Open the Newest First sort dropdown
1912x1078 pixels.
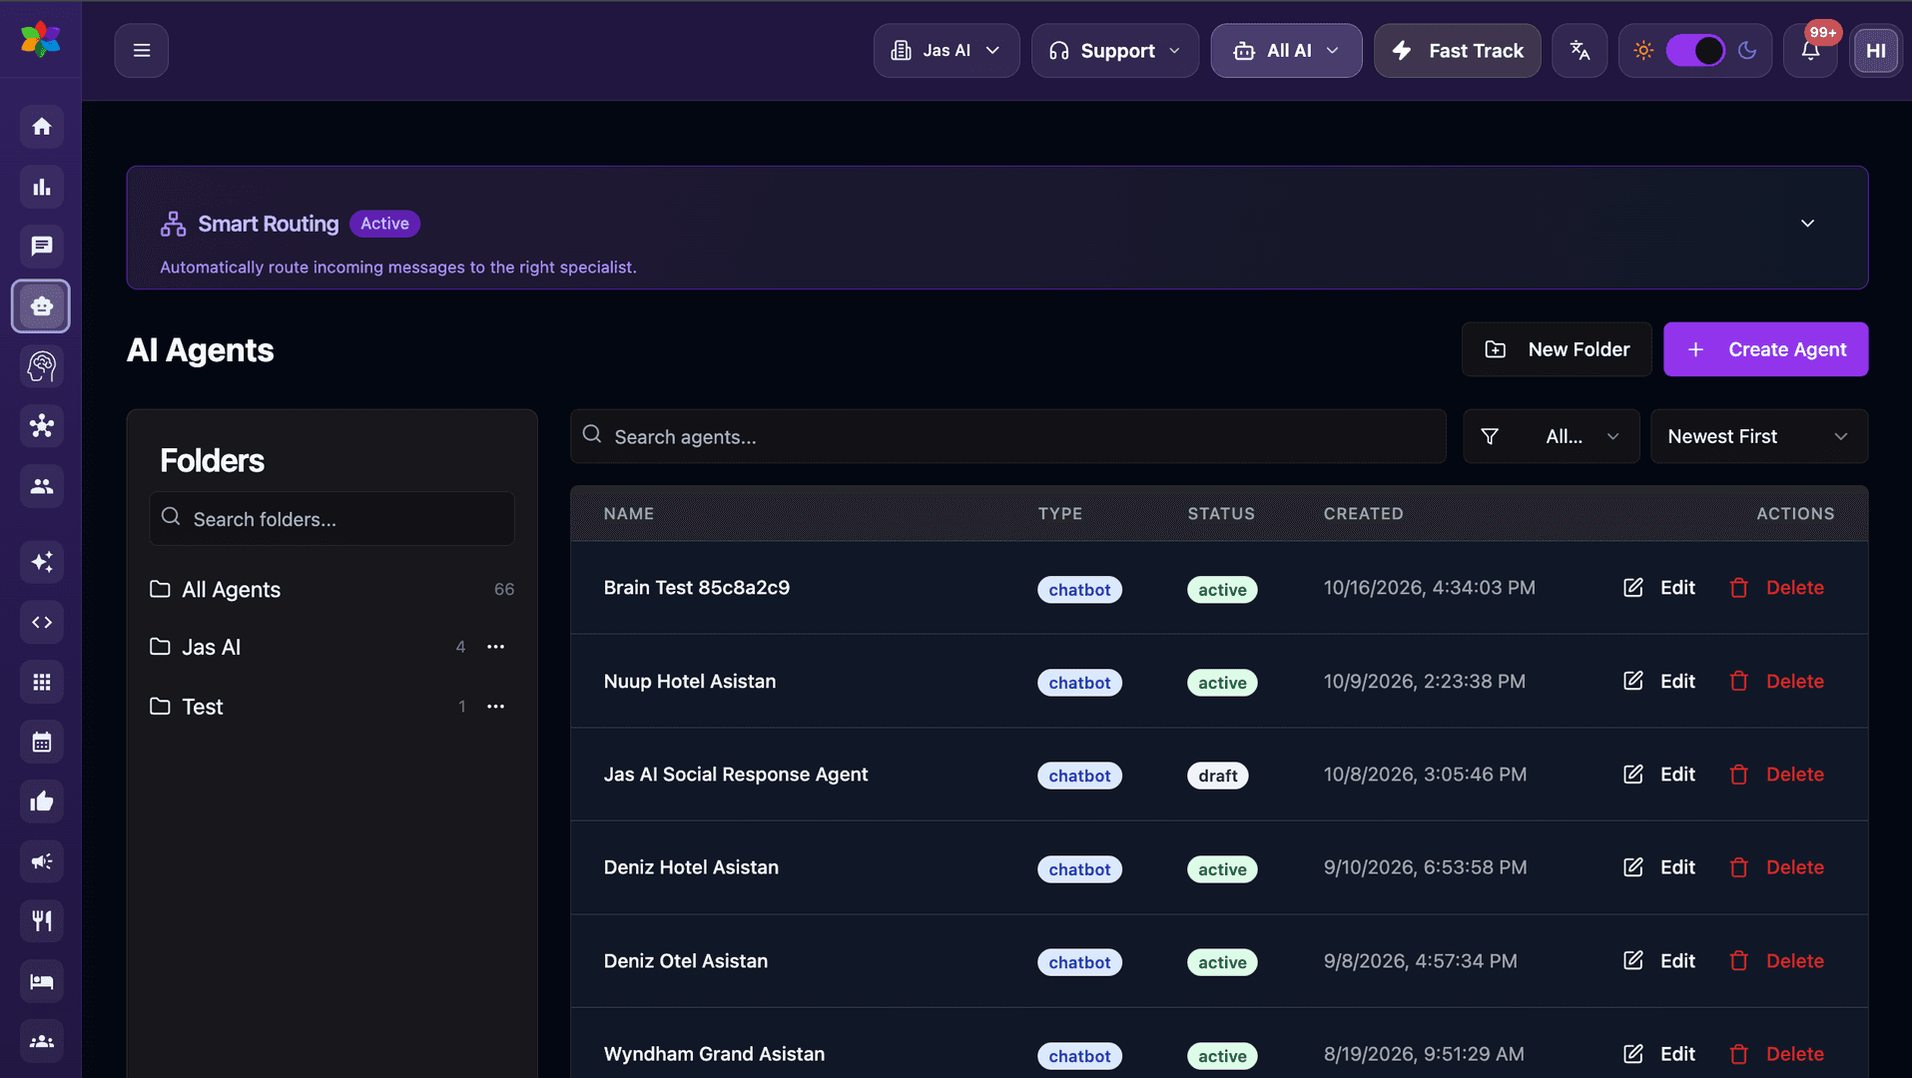click(1759, 436)
